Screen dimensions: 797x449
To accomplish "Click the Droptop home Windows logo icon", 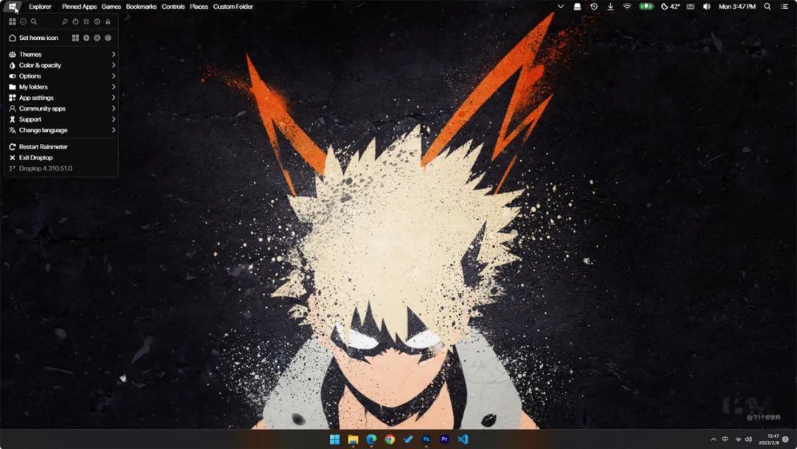I will 13,7.
